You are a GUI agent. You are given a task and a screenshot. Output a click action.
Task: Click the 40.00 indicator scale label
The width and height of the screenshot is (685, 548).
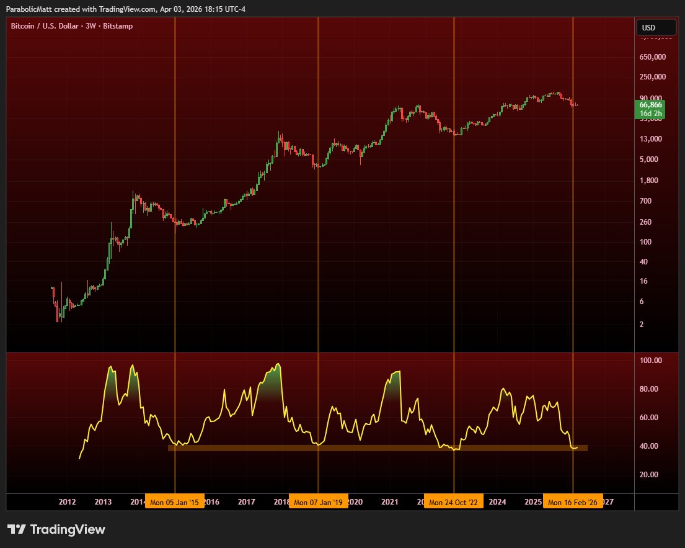pyautogui.click(x=649, y=446)
